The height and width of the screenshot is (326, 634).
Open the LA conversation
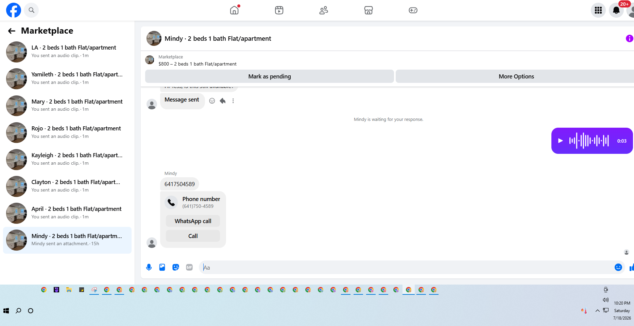pos(67,52)
